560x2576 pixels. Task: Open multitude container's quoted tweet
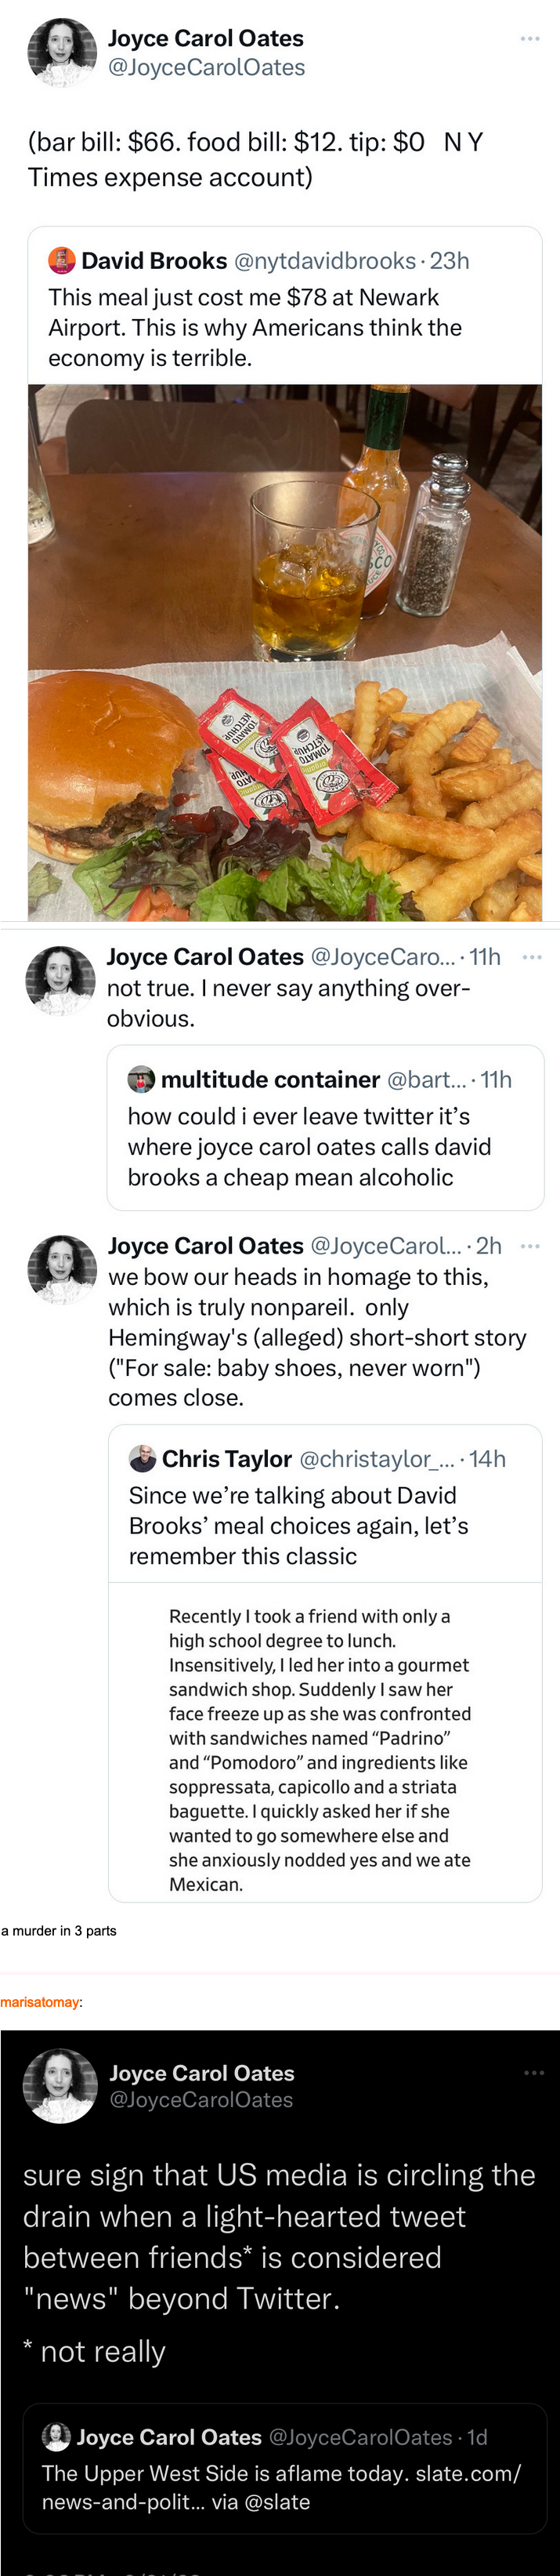click(324, 1146)
